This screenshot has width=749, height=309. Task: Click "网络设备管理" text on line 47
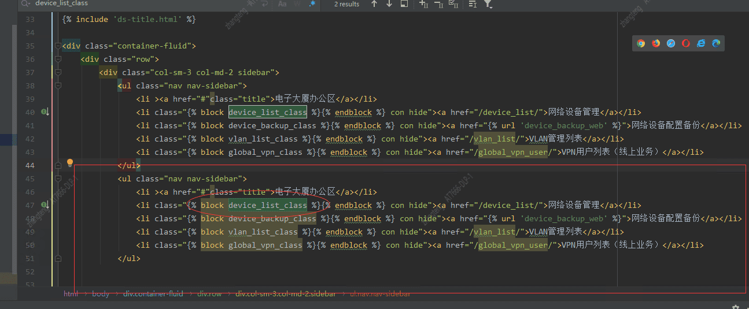pyautogui.click(x=574, y=205)
